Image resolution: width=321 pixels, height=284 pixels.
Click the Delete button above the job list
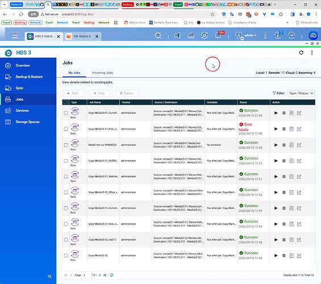pos(127,93)
